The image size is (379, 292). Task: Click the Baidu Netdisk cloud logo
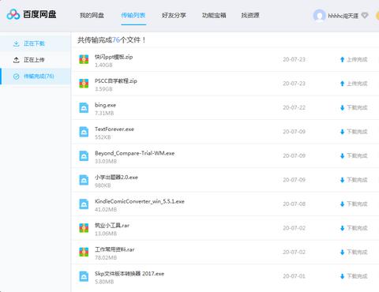point(13,14)
